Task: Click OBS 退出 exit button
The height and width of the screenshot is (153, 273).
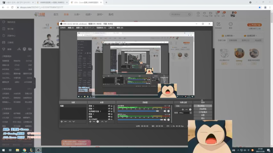Action: pos(203,118)
